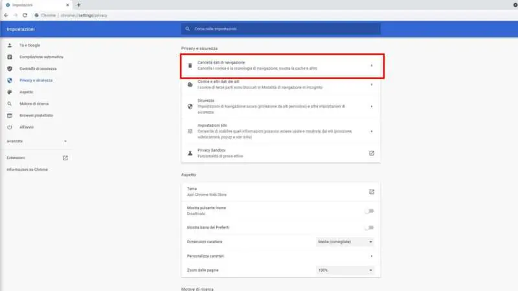Open Estensioni from the sidebar
518x291 pixels.
point(16,158)
